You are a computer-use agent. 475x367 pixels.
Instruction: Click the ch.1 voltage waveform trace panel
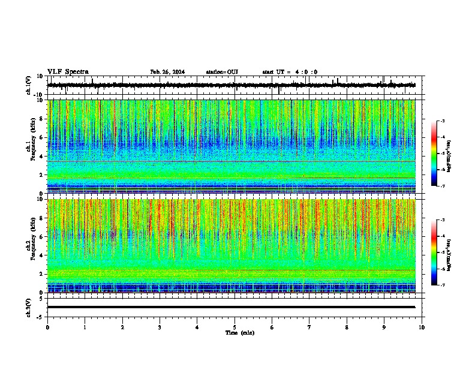tap(235, 85)
